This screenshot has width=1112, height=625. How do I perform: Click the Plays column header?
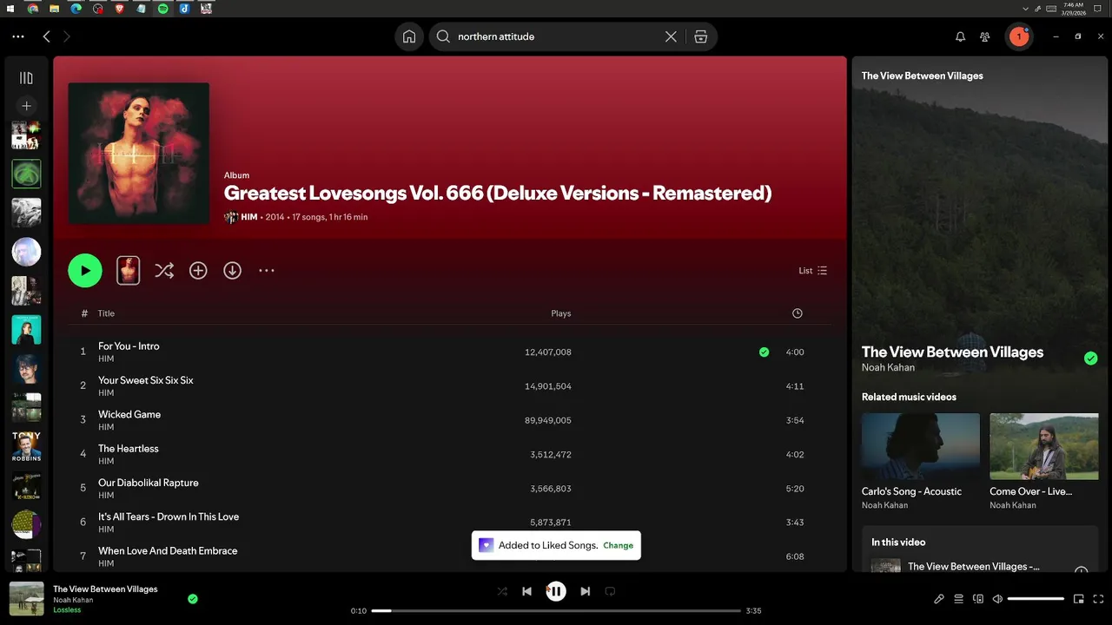tap(561, 313)
